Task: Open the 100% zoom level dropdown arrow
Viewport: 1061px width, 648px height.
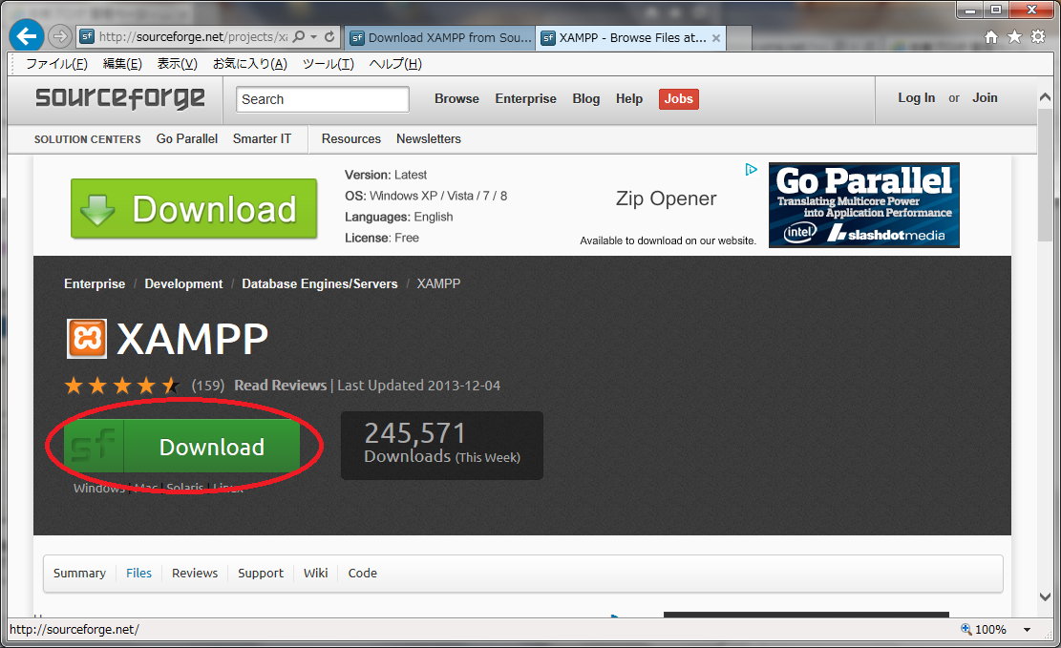Action: pyautogui.click(x=1027, y=630)
